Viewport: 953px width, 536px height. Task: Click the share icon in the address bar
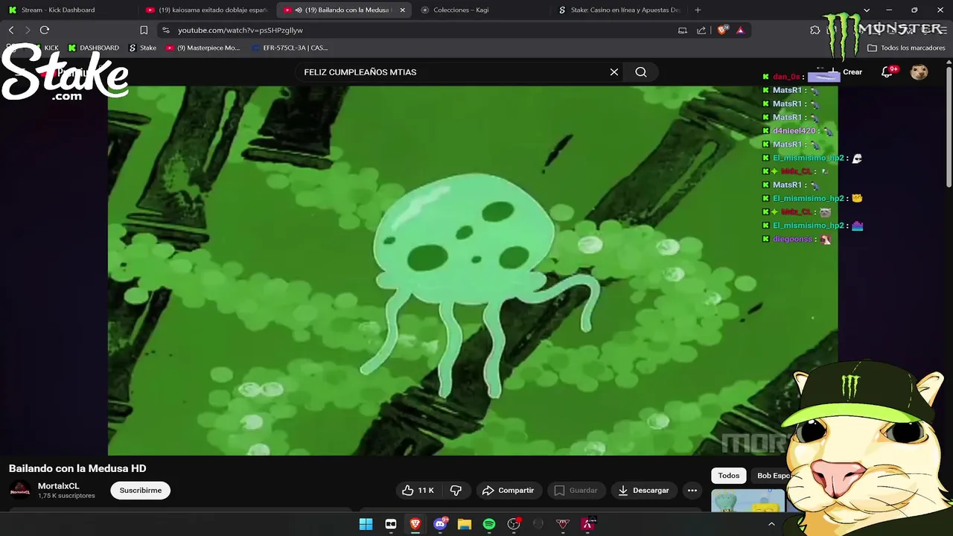701,30
